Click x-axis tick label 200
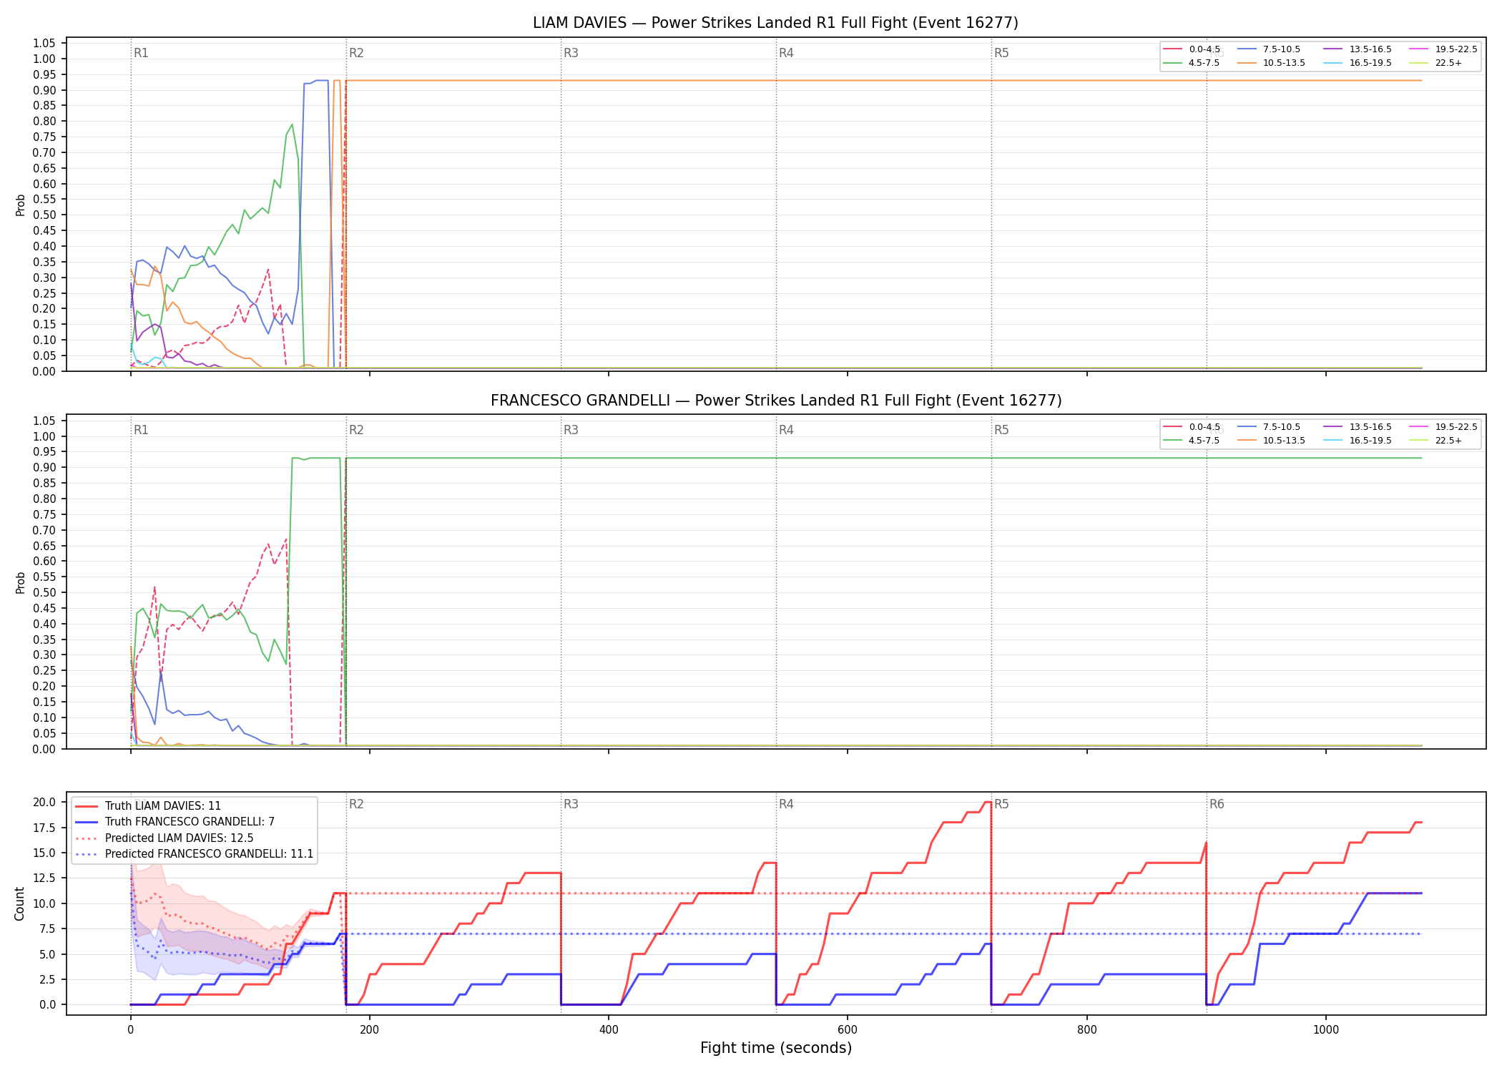 coord(369,1029)
